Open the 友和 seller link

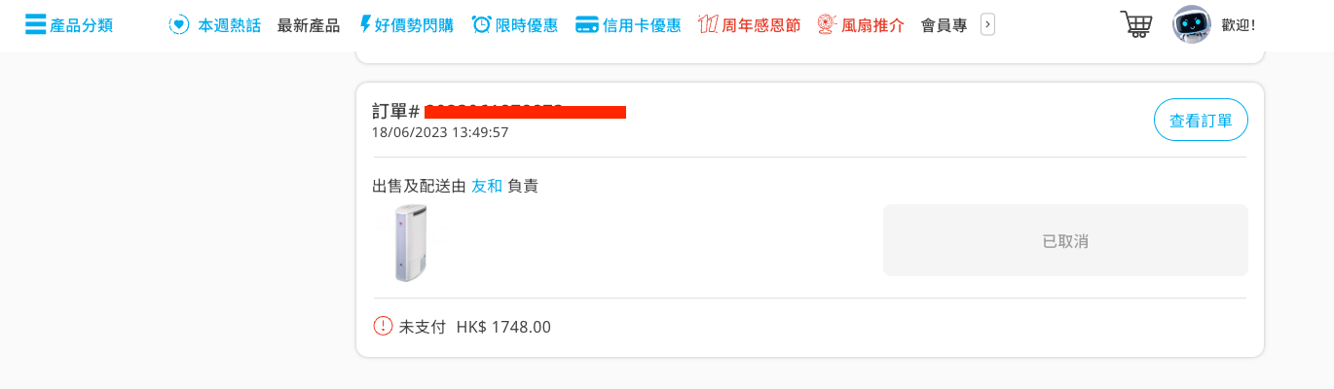[487, 186]
